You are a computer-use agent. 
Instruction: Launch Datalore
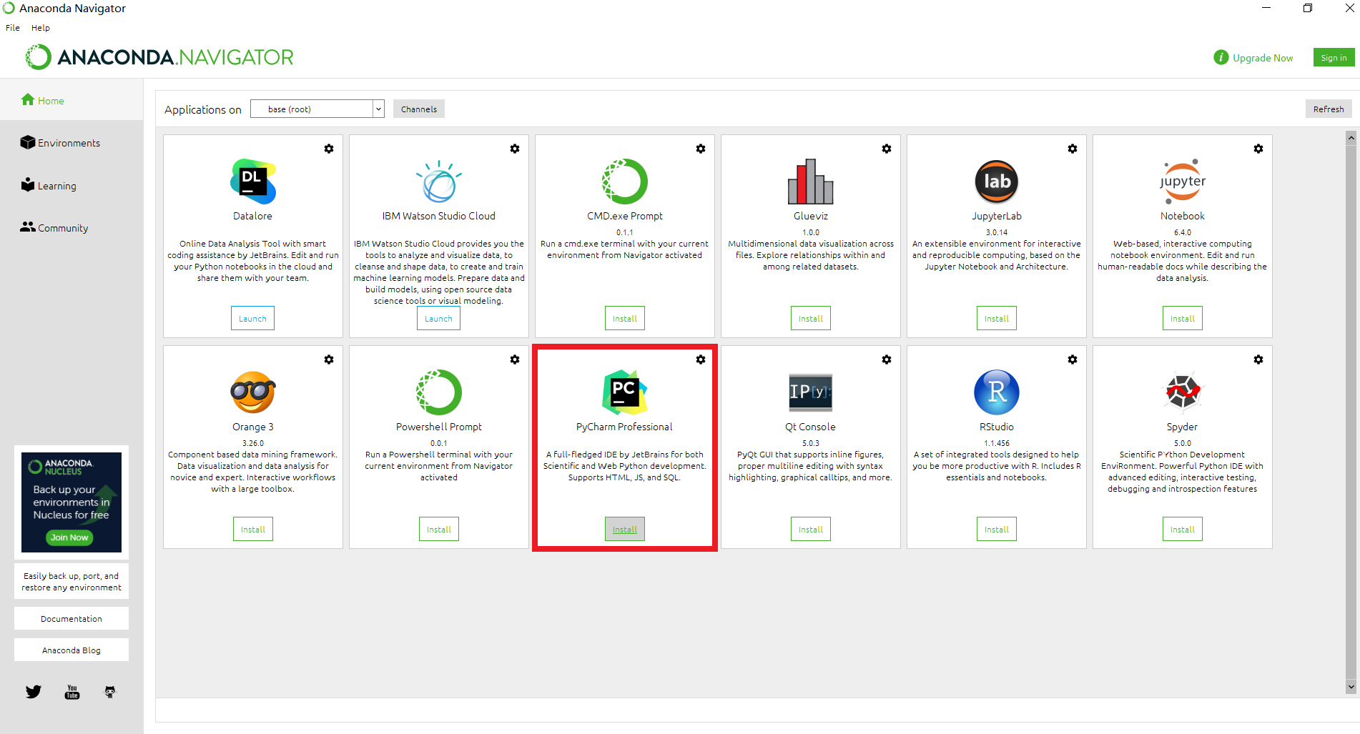pos(252,319)
